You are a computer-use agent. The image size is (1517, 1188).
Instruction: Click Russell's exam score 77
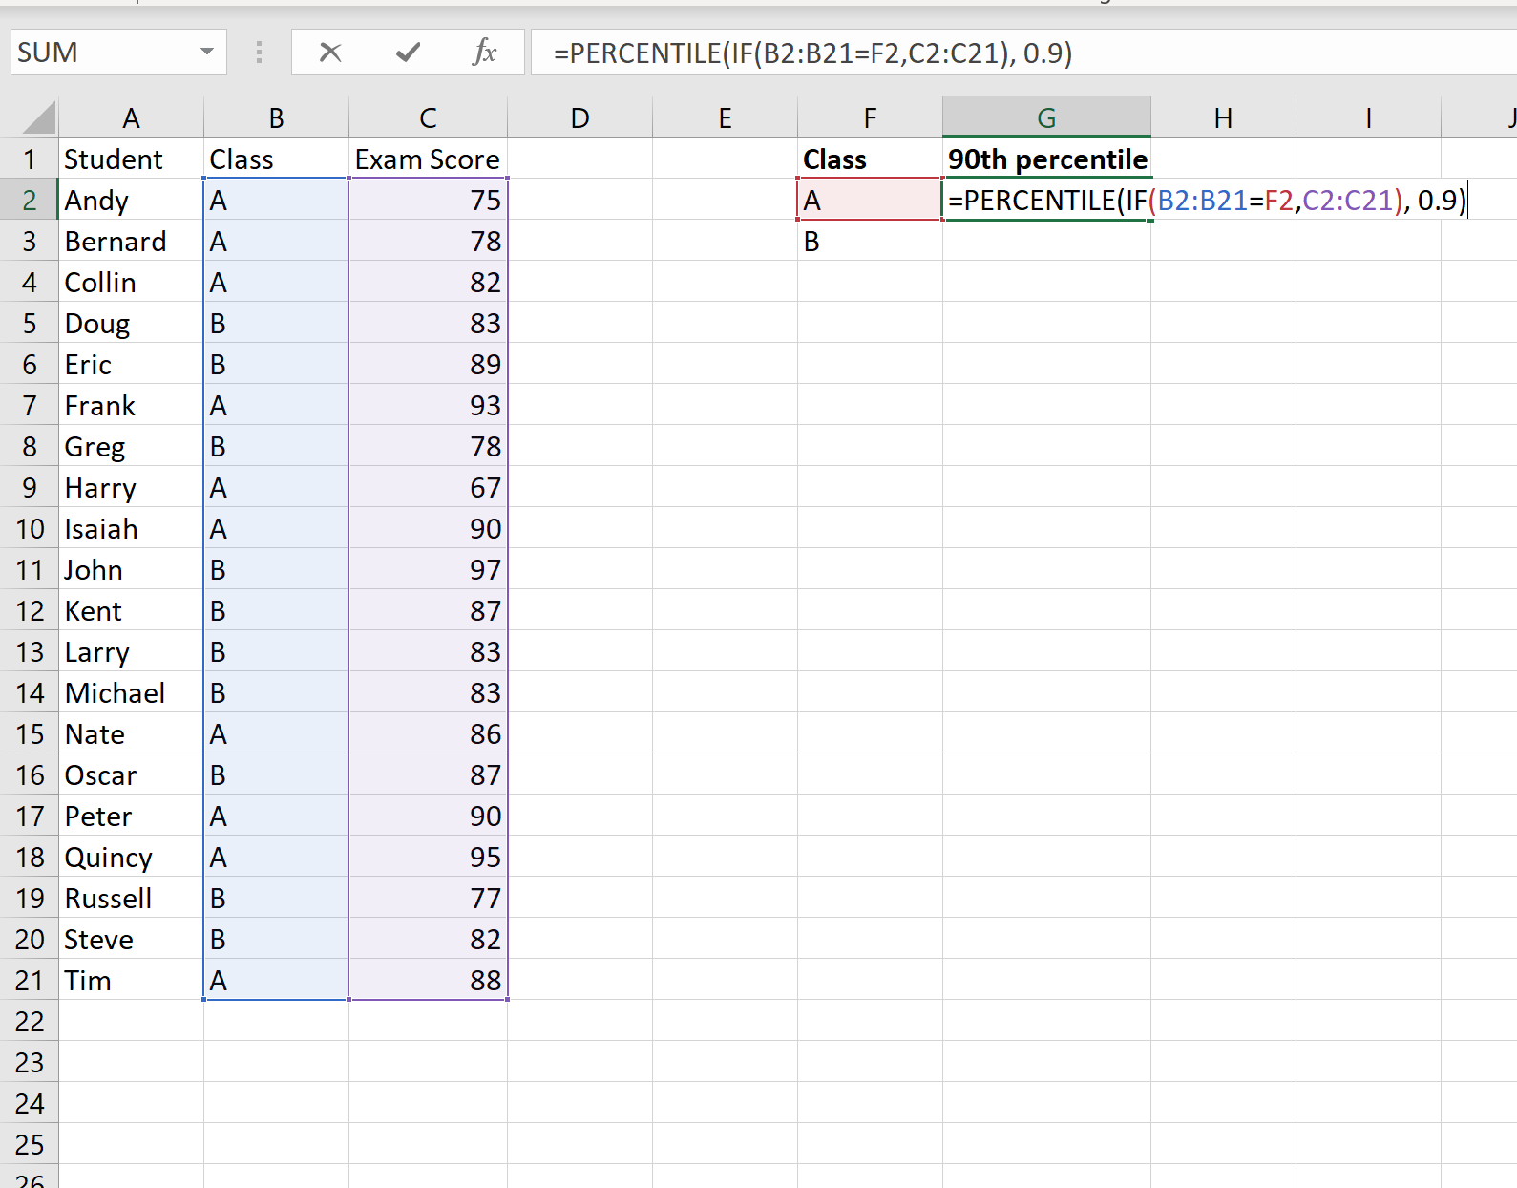[428, 898]
